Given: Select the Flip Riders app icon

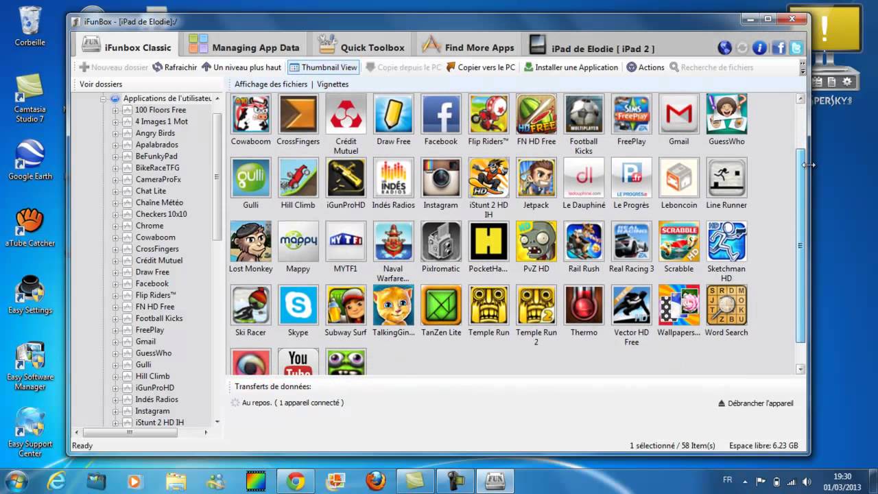Looking at the screenshot, I should pyautogui.click(x=488, y=114).
